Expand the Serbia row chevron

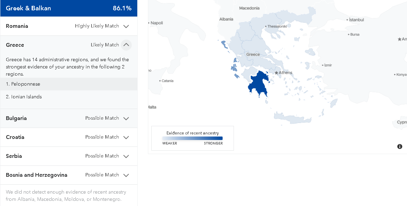(x=126, y=156)
